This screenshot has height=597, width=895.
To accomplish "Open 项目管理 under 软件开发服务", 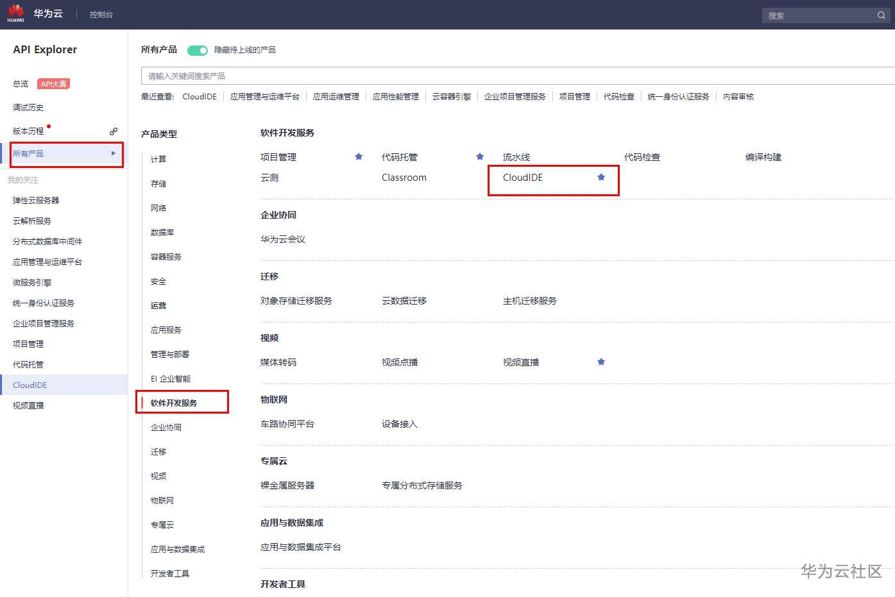I will pos(278,157).
